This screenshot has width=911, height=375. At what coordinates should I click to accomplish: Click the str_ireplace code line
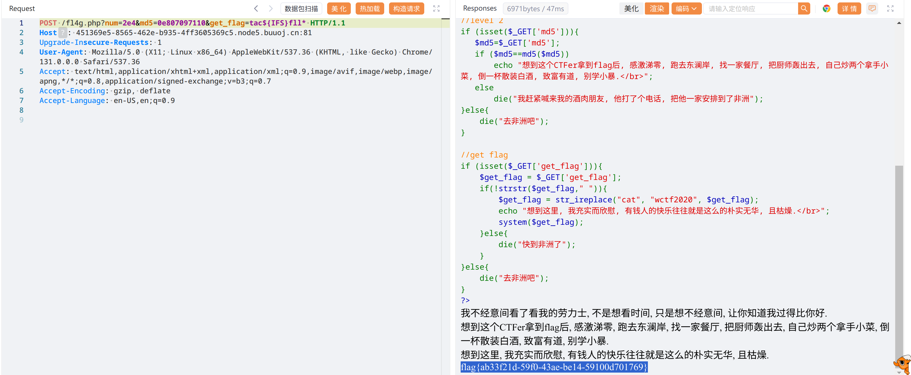[x=628, y=200]
